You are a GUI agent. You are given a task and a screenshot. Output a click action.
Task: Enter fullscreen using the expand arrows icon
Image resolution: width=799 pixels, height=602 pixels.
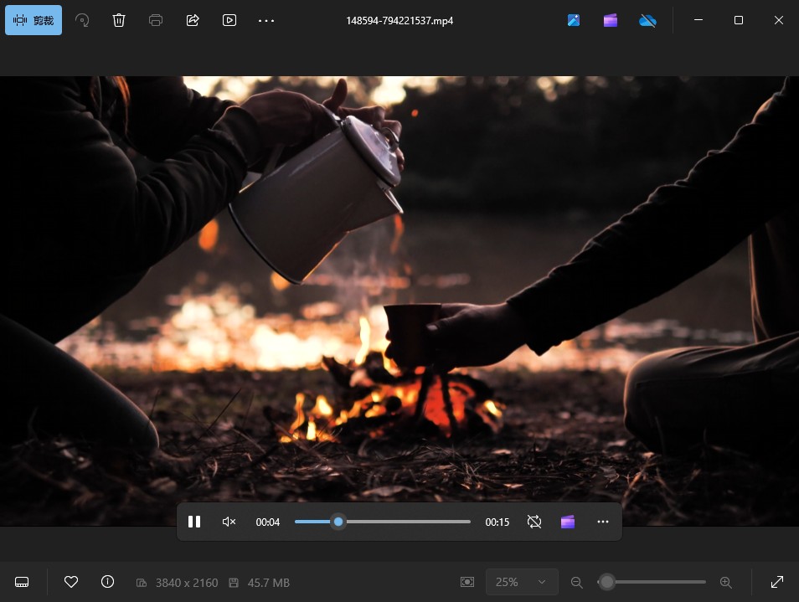[776, 582]
